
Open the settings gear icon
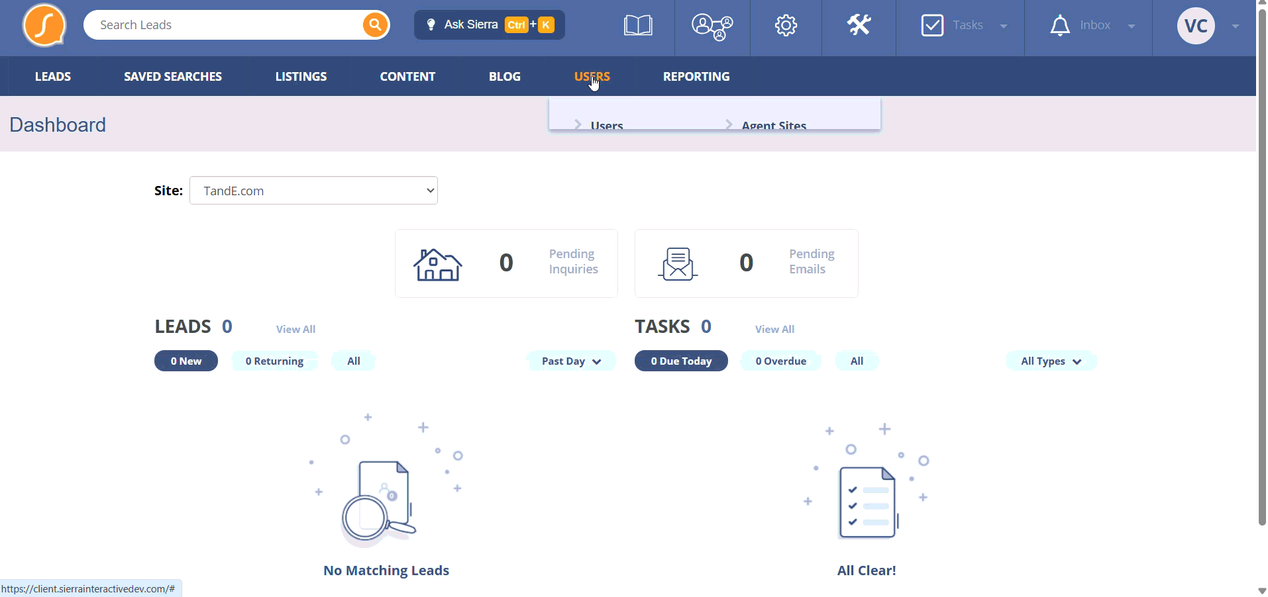tap(786, 26)
